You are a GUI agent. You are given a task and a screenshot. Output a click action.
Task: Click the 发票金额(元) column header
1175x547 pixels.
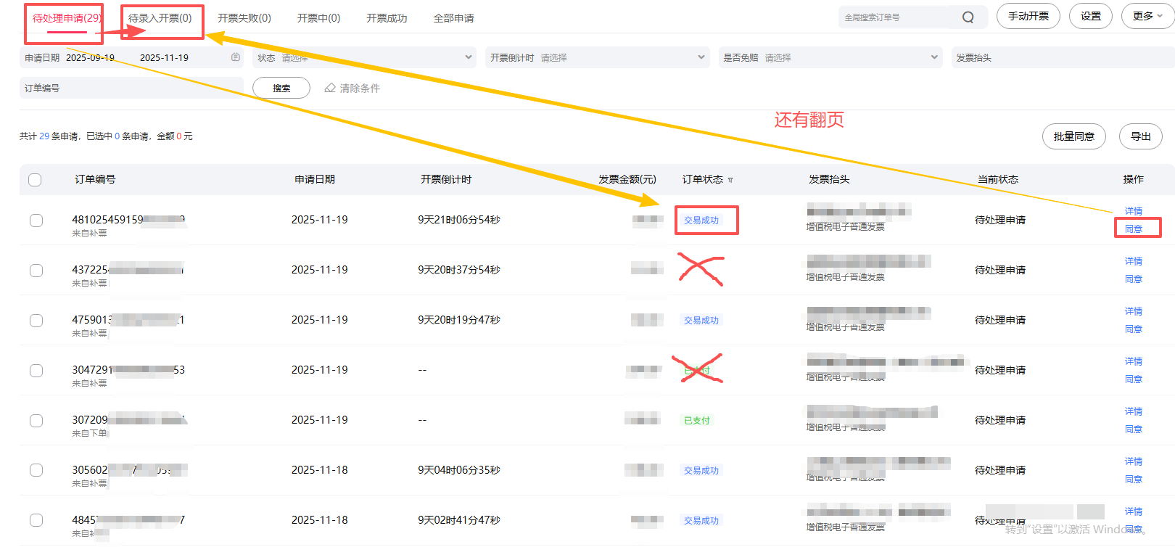point(627,179)
